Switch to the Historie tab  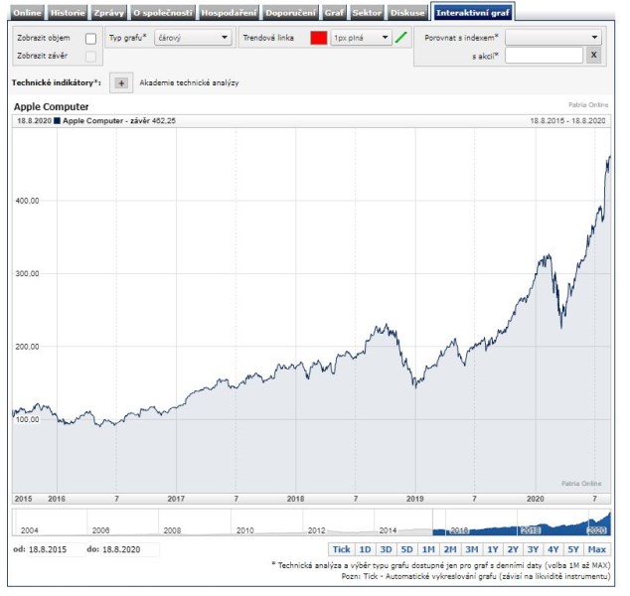click(x=68, y=13)
